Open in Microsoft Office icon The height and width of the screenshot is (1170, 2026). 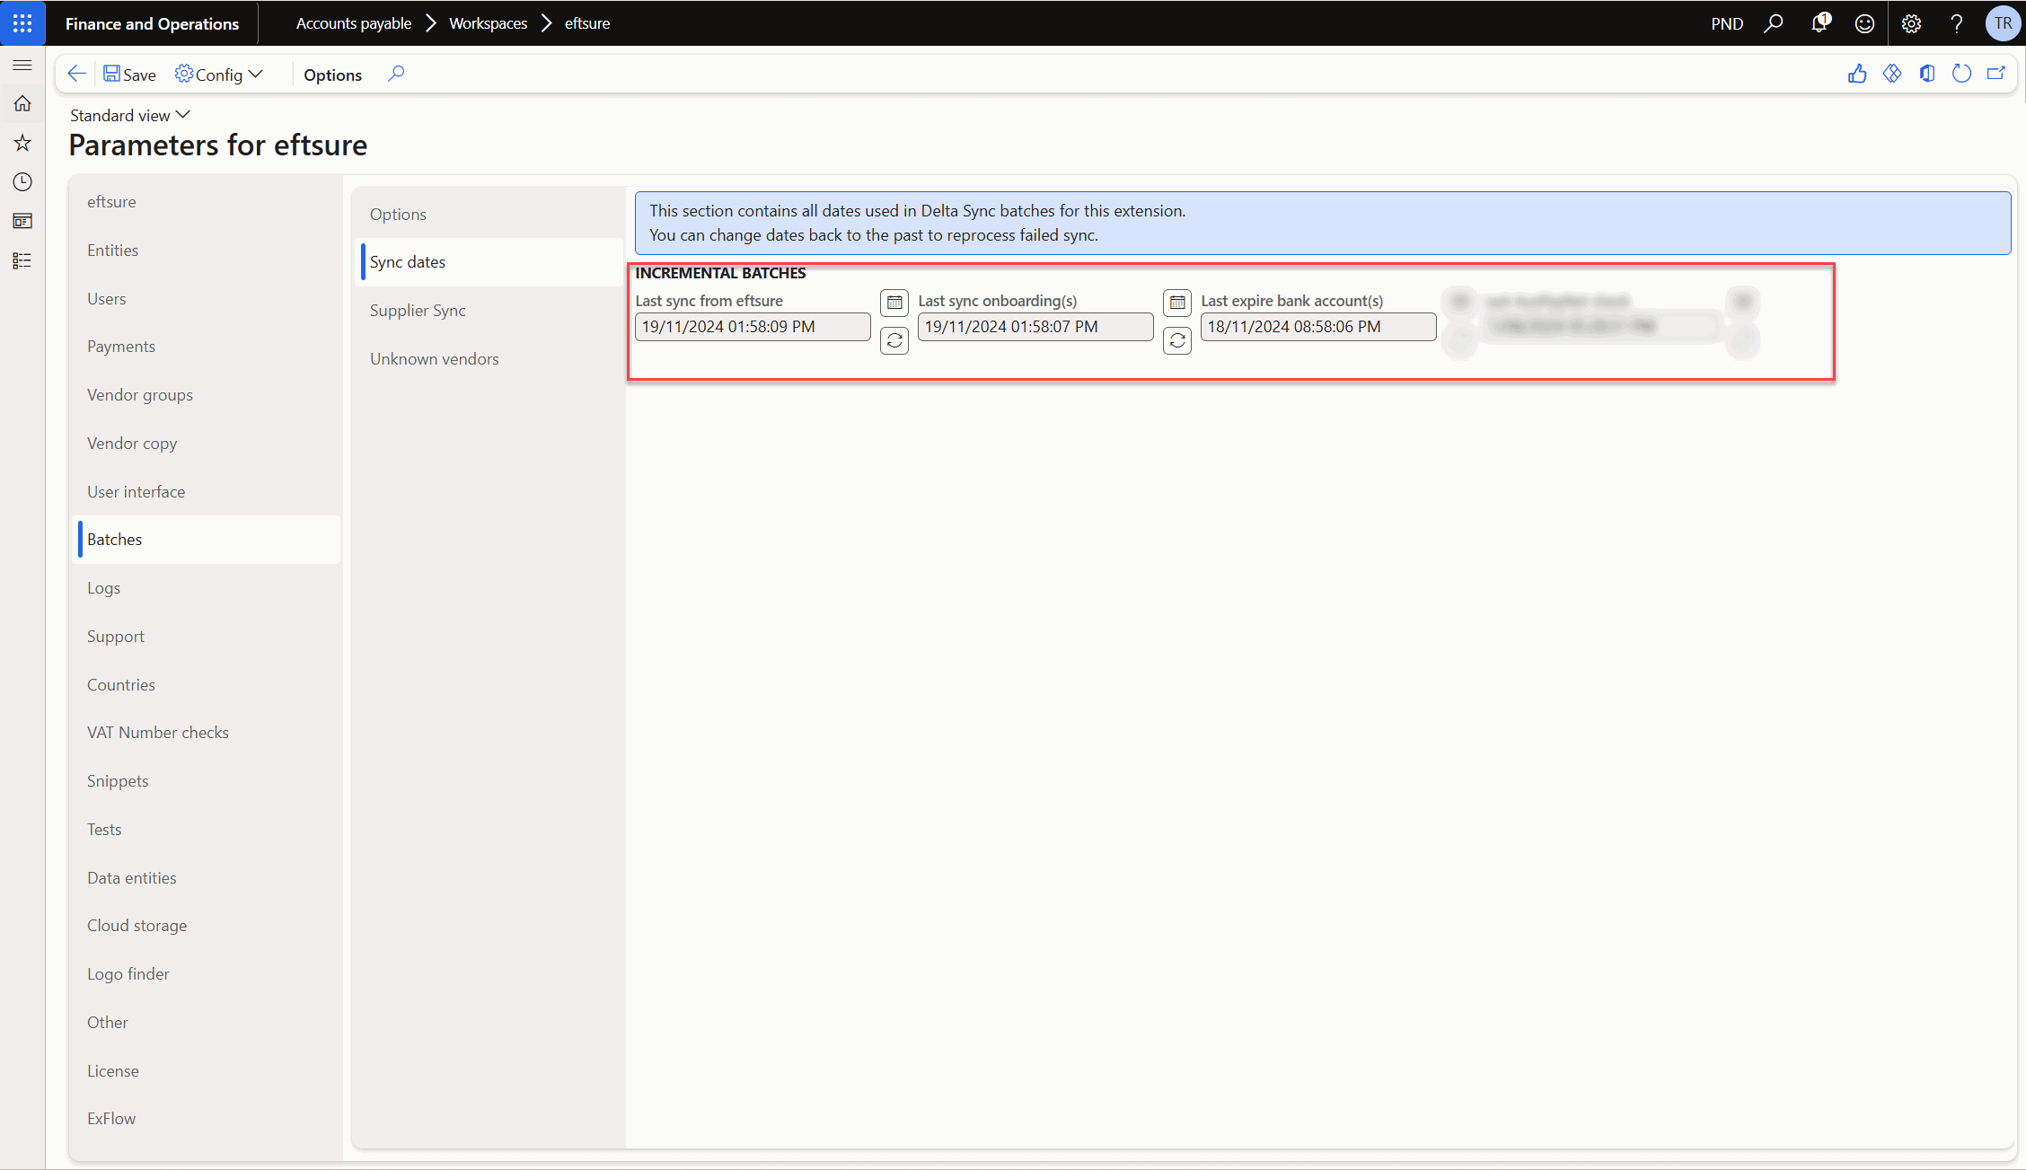click(1926, 74)
